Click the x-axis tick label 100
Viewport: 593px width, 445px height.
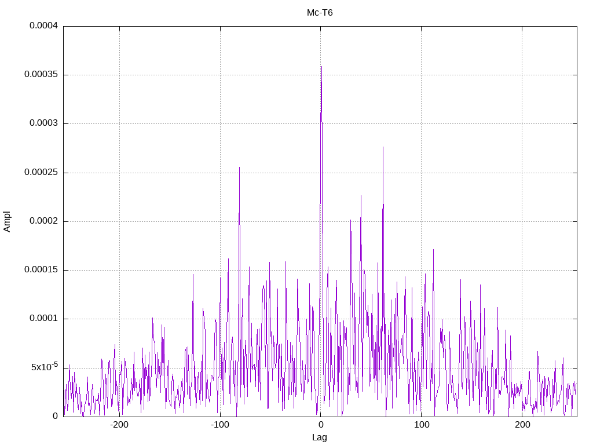[422, 425]
